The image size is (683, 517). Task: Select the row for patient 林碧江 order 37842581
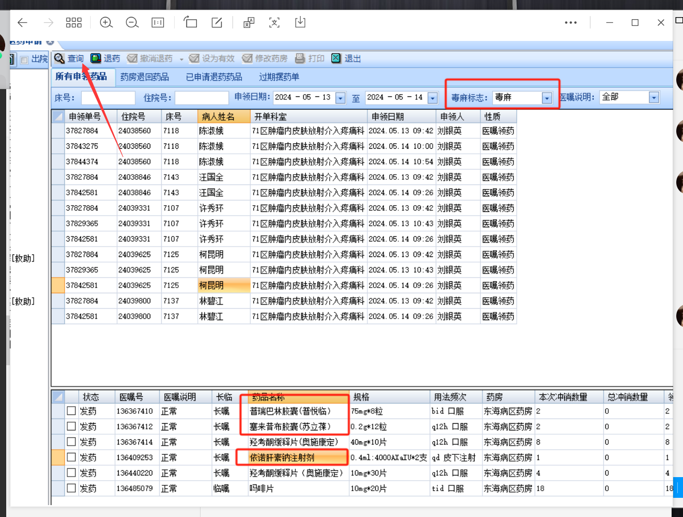click(211, 317)
